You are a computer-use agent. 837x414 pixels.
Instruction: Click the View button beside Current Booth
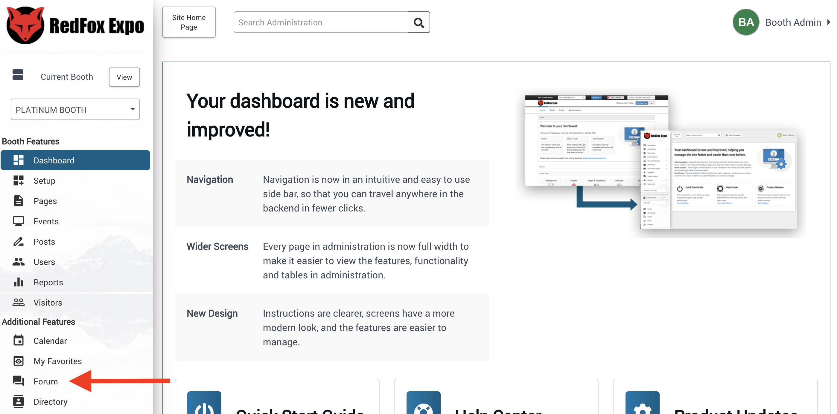124,77
